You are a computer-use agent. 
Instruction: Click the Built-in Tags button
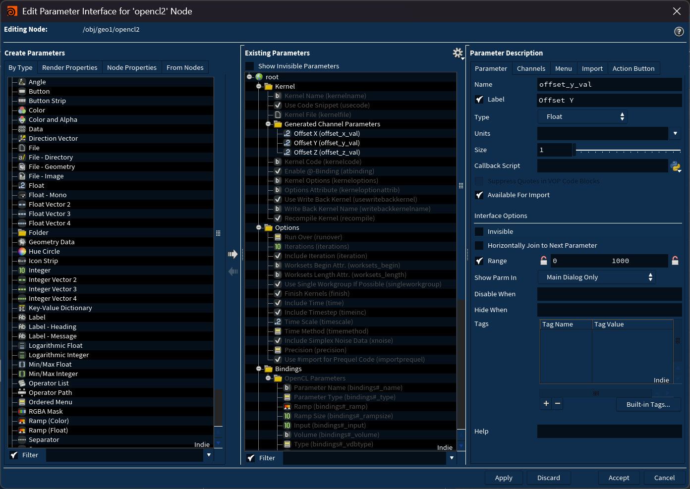pyautogui.click(x=648, y=404)
